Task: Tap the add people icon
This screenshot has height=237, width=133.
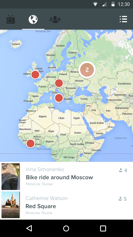Action: coord(55,19)
